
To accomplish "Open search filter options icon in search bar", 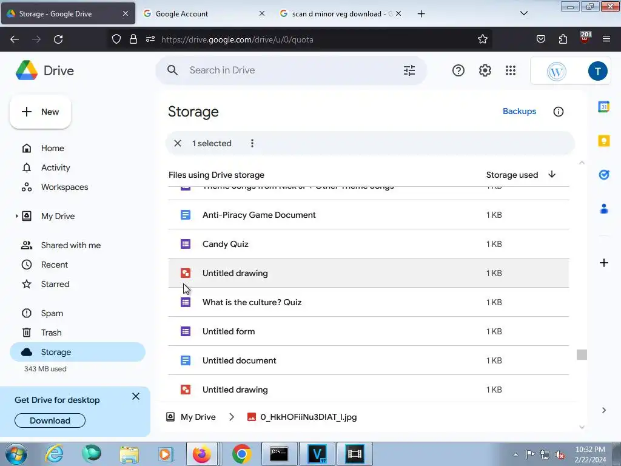I will (x=409, y=70).
